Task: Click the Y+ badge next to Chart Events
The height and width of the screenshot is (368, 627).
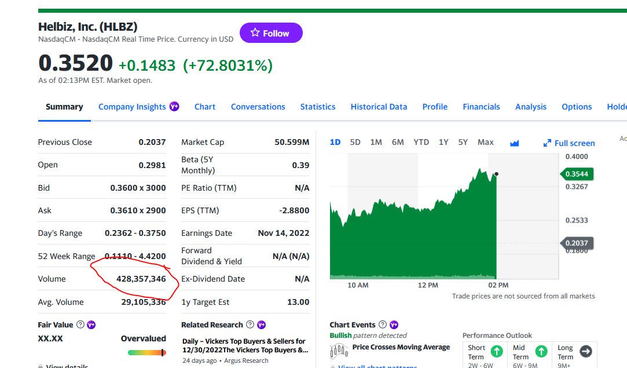Action: coord(394,325)
